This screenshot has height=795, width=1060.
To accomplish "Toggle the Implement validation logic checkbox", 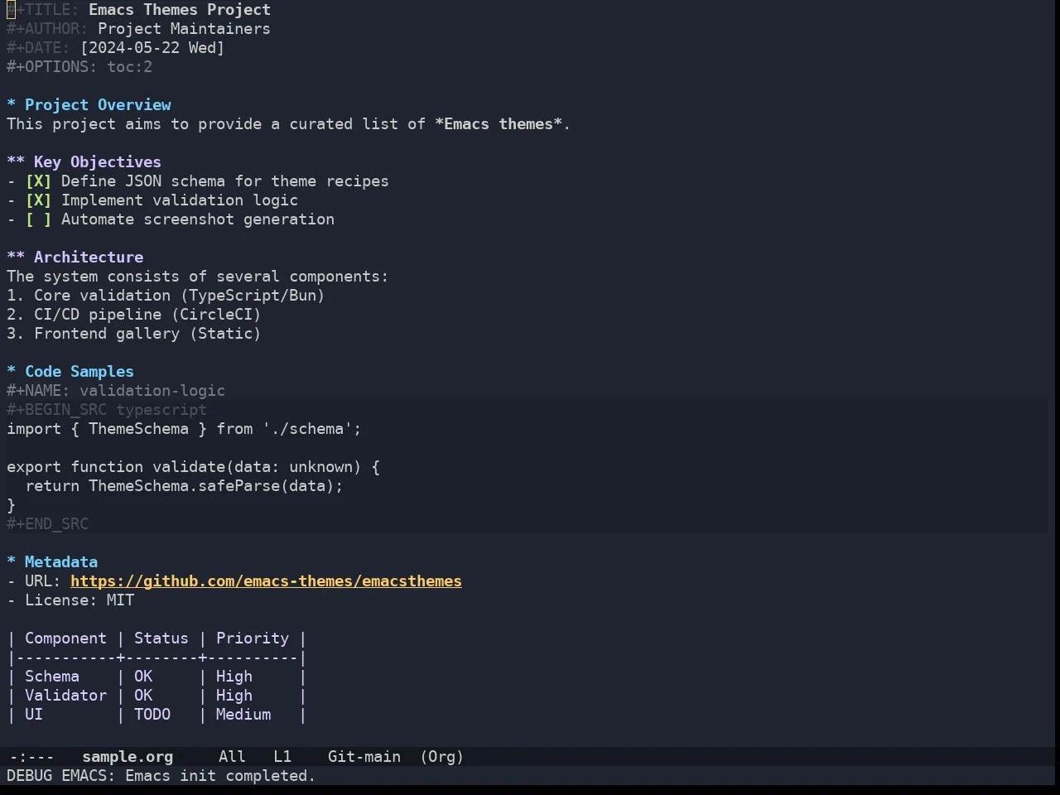I will tap(38, 200).
